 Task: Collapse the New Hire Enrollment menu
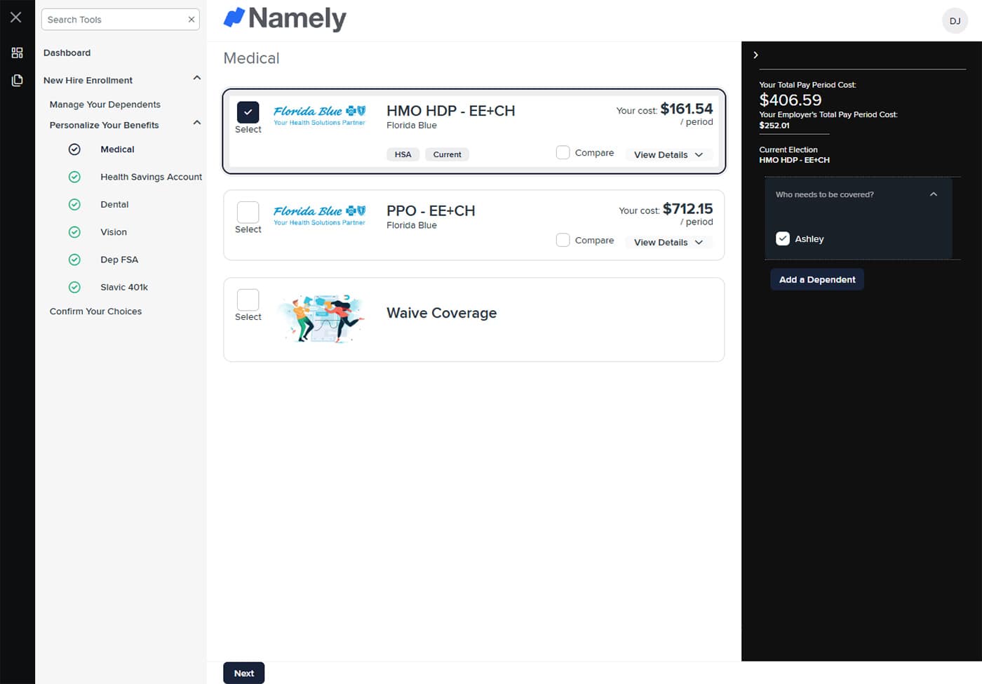(x=197, y=79)
